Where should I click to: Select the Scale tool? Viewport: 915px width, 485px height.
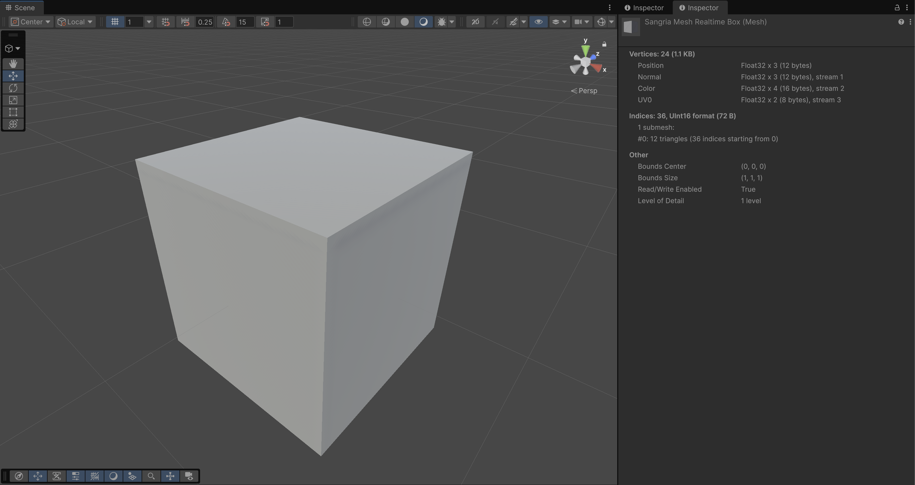[13, 100]
